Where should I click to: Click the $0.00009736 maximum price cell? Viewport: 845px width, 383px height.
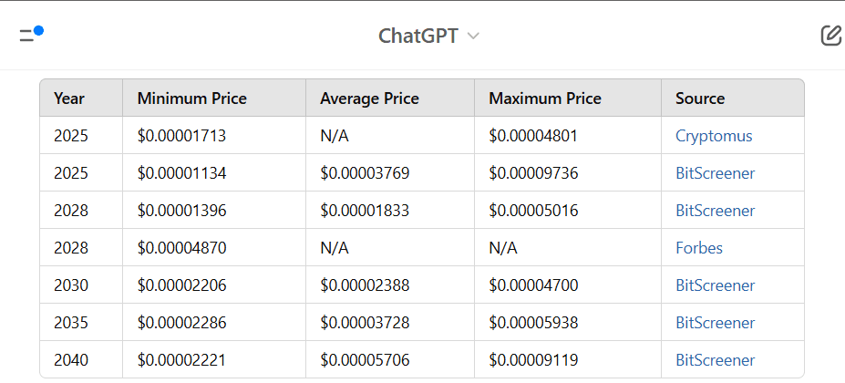click(x=533, y=173)
